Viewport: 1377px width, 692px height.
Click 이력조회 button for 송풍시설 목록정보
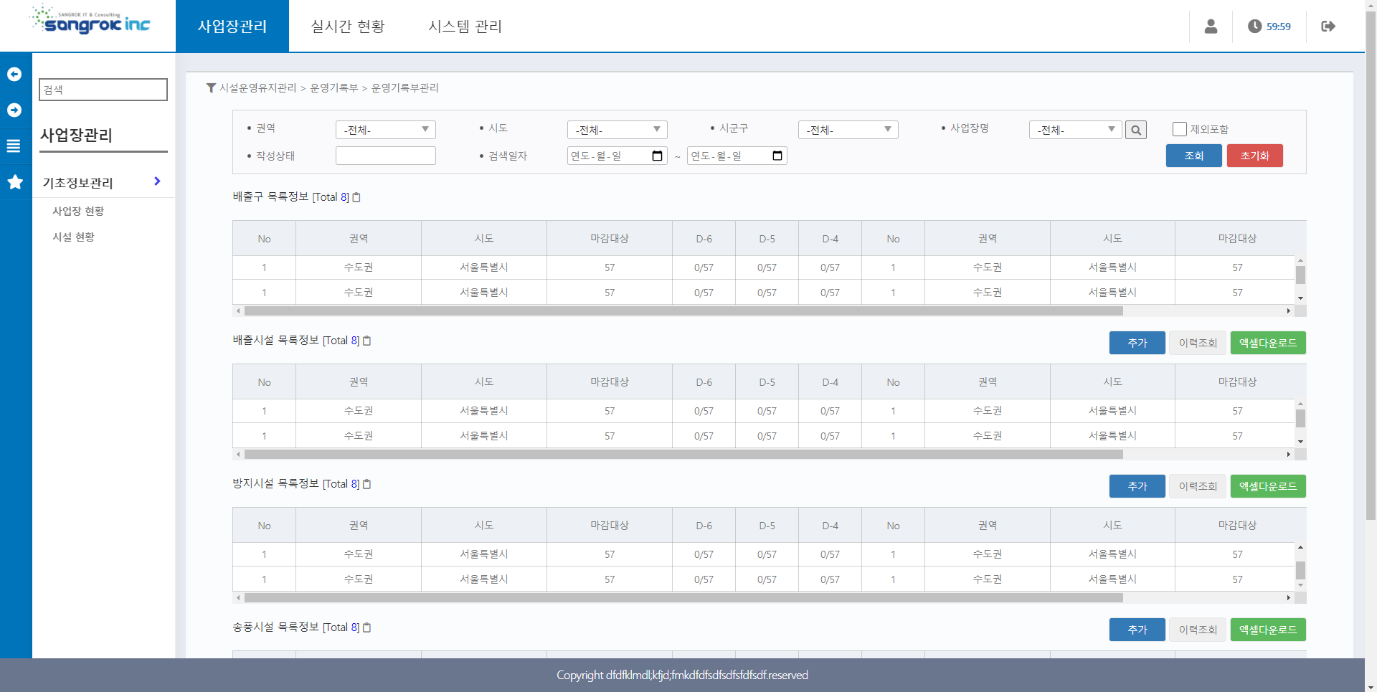pyautogui.click(x=1198, y=630)
